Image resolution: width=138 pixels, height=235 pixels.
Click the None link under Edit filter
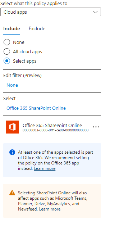pyautogui.click(x=12, y=85)
